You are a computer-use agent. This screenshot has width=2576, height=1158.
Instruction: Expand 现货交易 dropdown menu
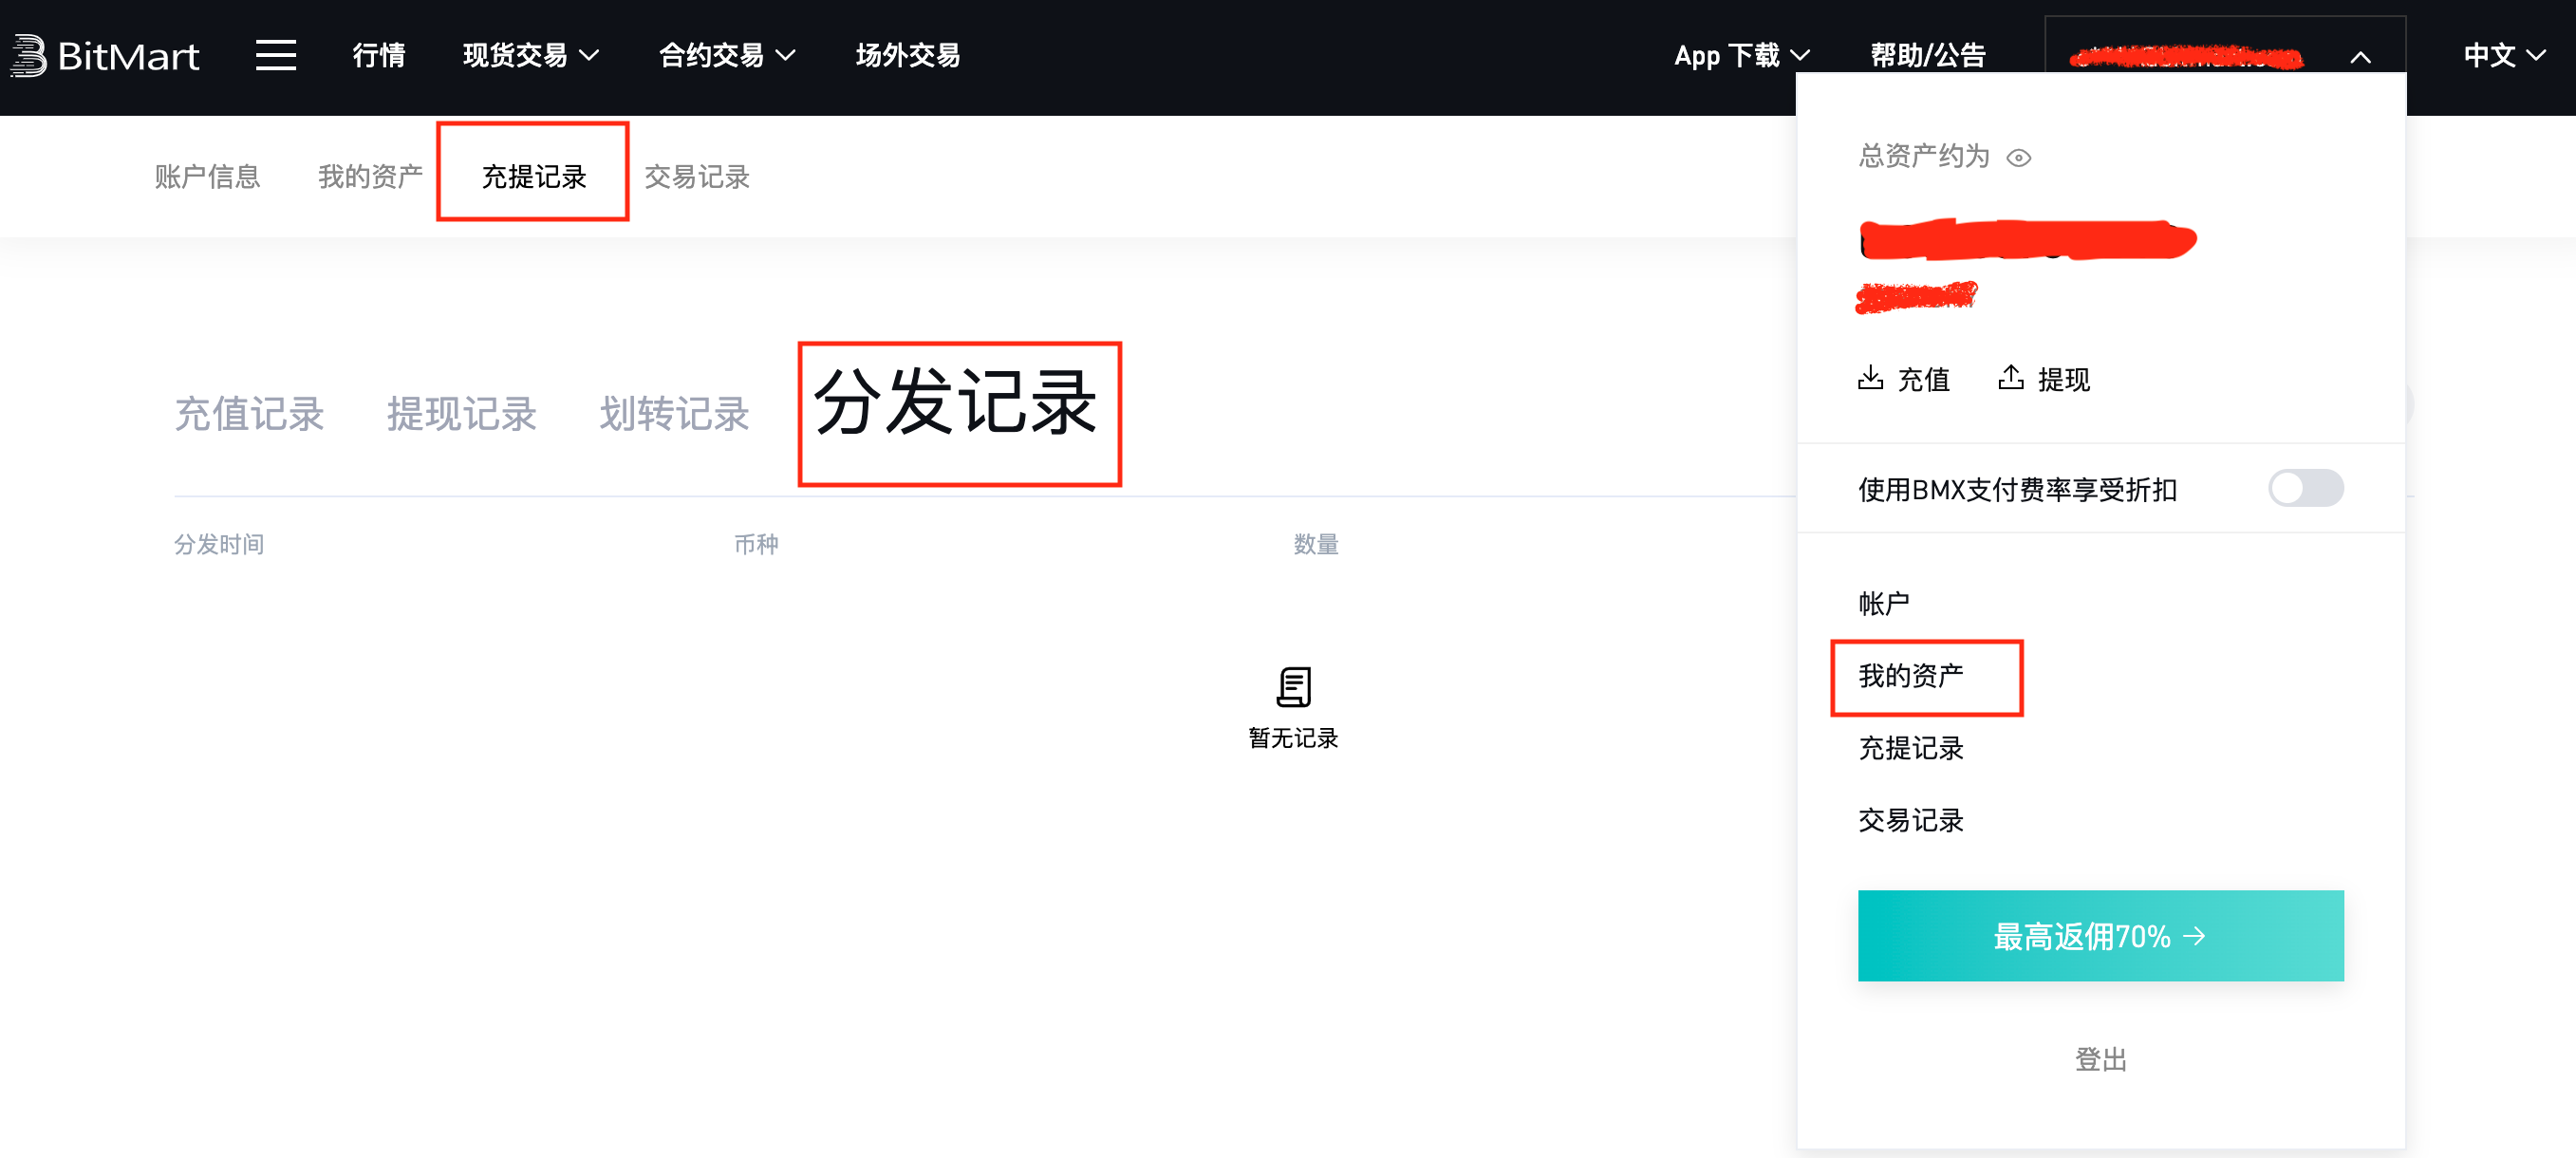point(530,56)
